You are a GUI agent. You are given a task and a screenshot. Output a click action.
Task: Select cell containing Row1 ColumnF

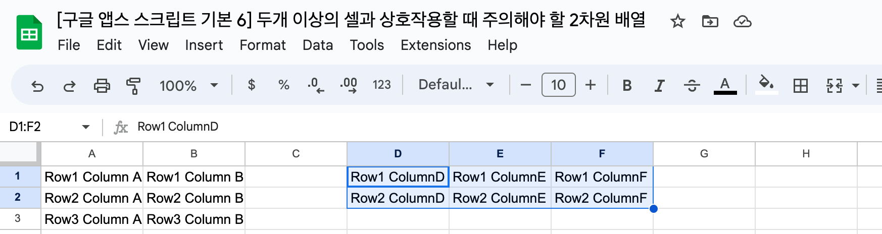click(602, 177)
